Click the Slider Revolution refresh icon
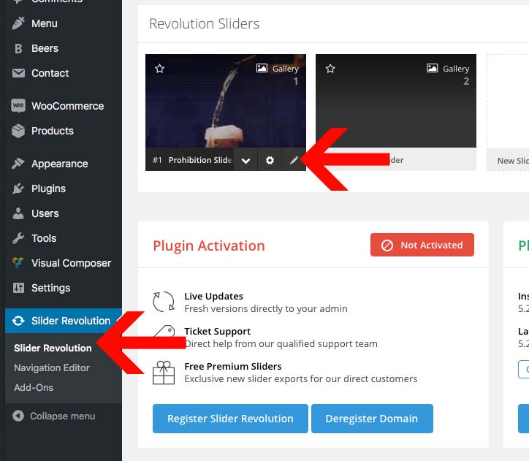This screenshot has height=461, width=529. pyautogui.click(x=18, y=321)
